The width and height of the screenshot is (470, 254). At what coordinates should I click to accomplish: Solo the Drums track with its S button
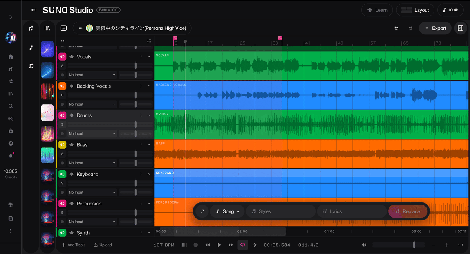63,124
